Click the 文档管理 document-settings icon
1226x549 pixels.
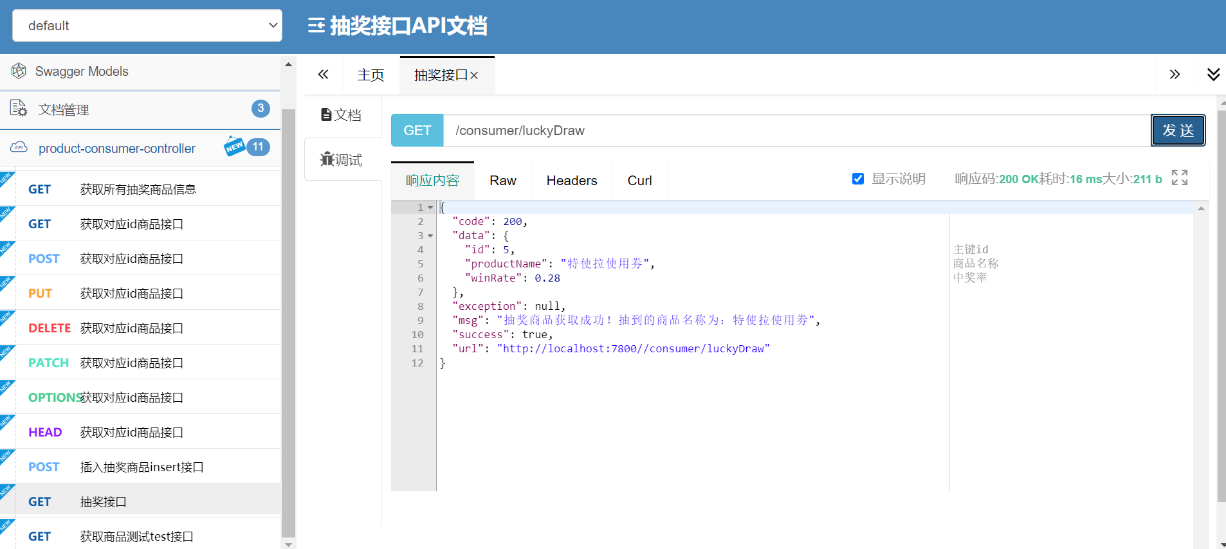click(19, 109)
